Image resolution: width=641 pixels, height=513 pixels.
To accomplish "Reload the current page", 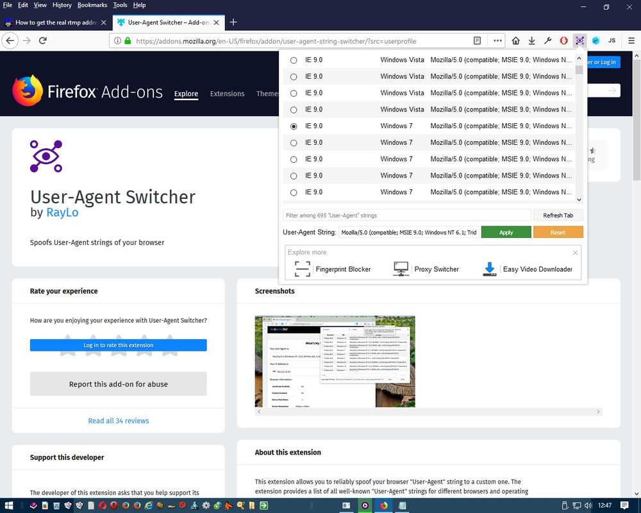I will [42, 40].
